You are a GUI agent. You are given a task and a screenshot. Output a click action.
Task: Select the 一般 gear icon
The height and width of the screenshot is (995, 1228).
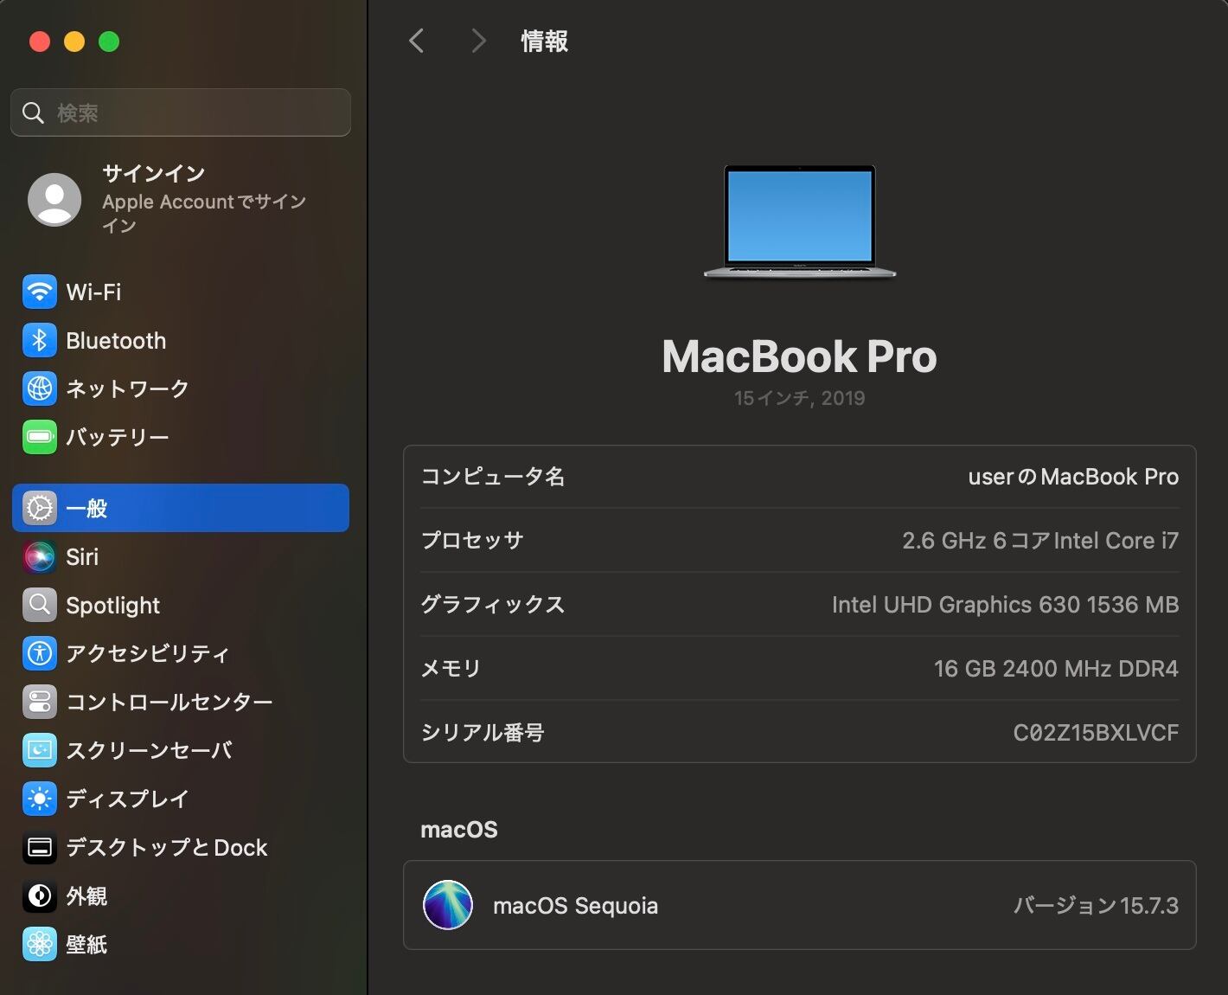[x=40, y=508]
